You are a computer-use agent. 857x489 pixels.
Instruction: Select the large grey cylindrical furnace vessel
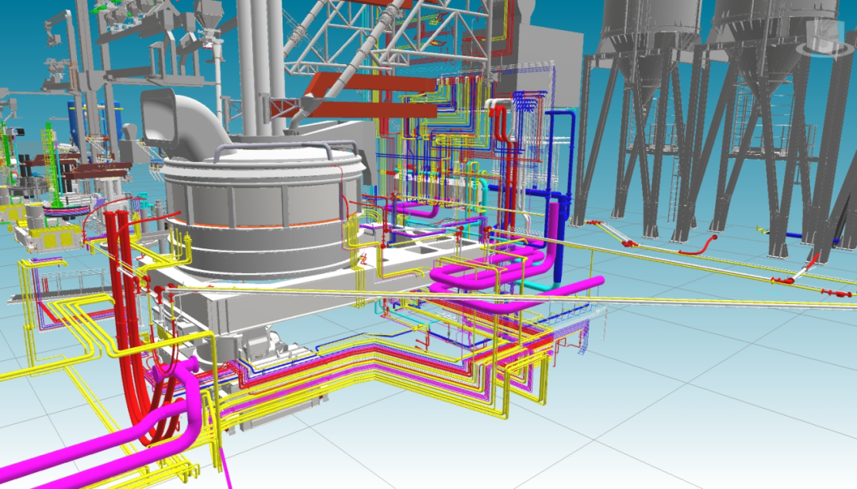(x=261, y=210)
